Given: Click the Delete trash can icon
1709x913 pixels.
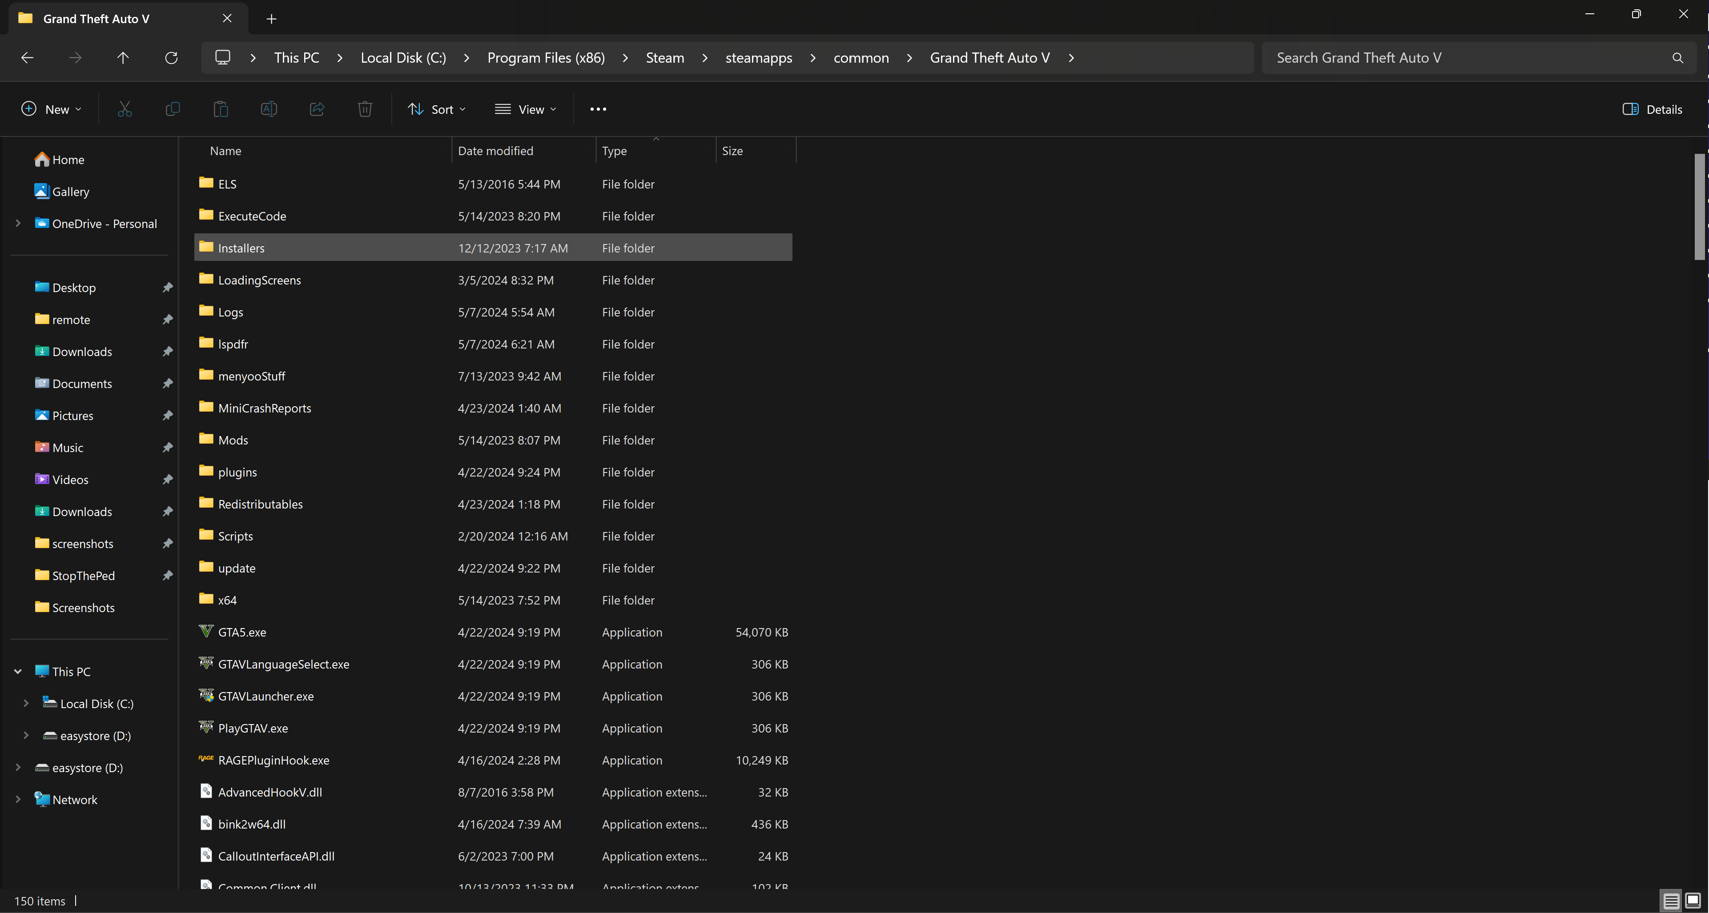Looking at the screenshot, I should (x=365, y=109).
